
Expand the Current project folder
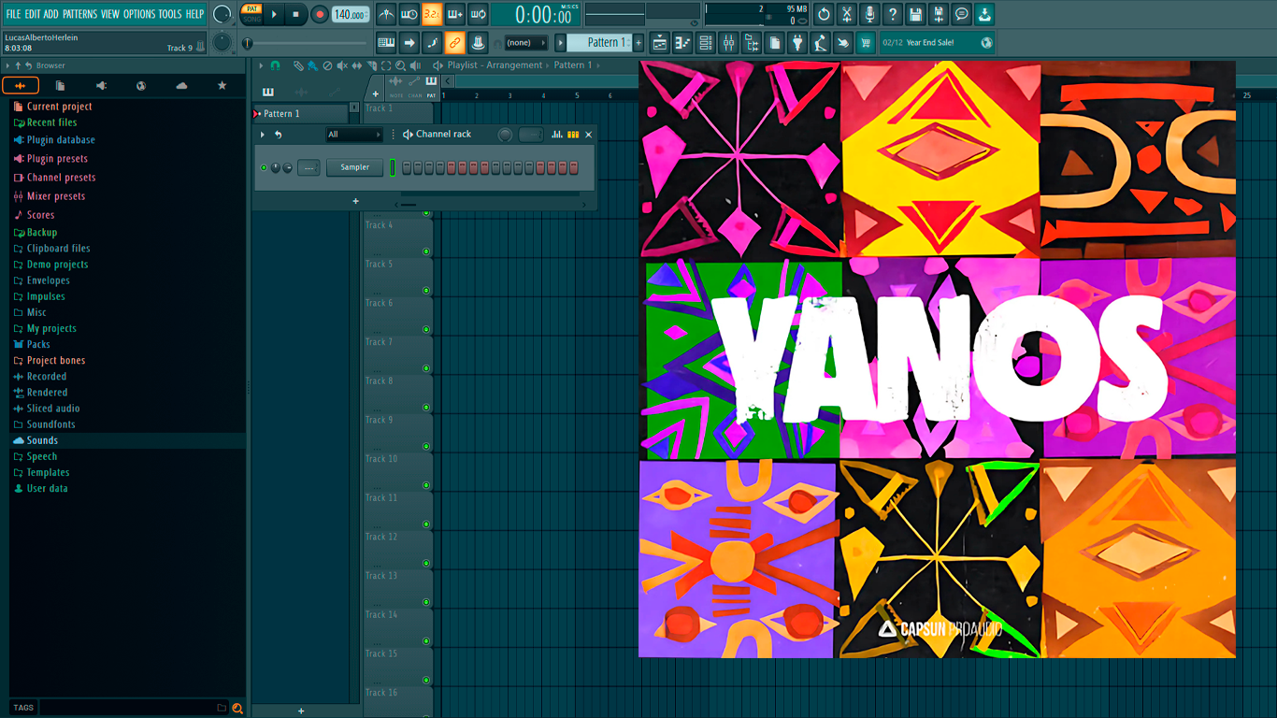tap(59, 107)
